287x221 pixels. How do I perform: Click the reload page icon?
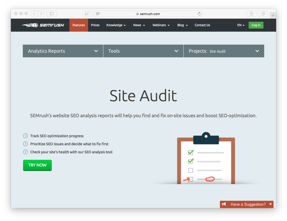tap(199, 14)
